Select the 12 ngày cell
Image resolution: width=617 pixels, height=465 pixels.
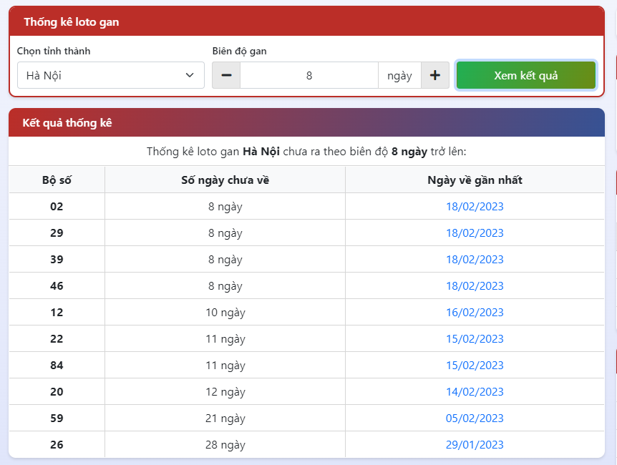coord(225,392)
